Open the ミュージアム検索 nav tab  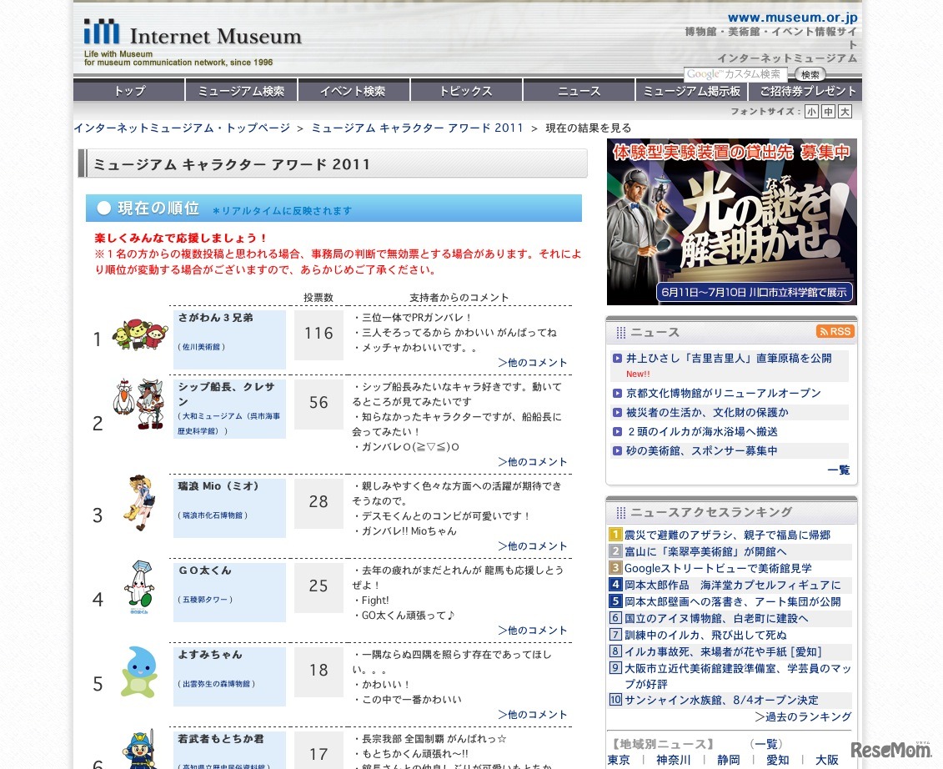[241, 91]
